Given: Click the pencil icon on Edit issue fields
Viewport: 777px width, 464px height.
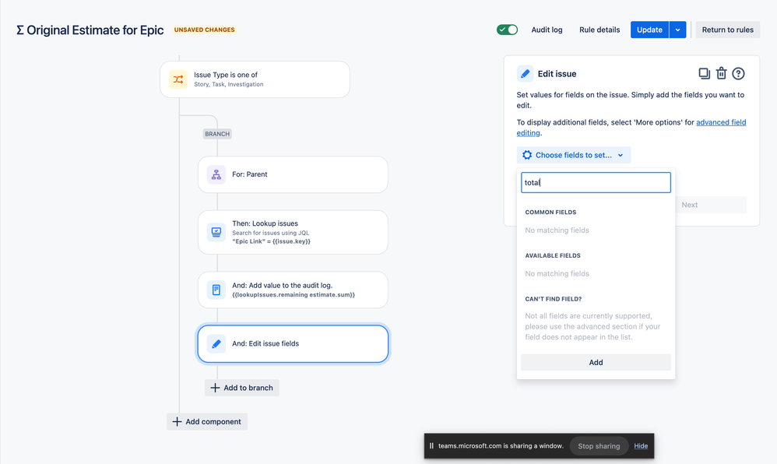Looking at the screenshot, I should pyautogui.click(x=216, y=343).
